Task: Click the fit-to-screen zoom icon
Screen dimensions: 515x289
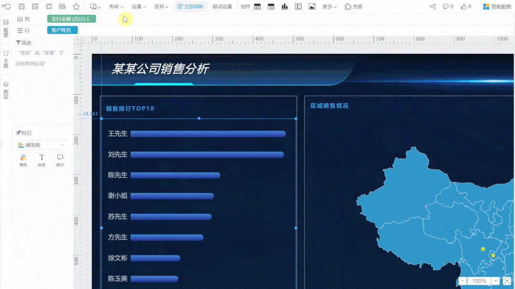Action: 507,281
